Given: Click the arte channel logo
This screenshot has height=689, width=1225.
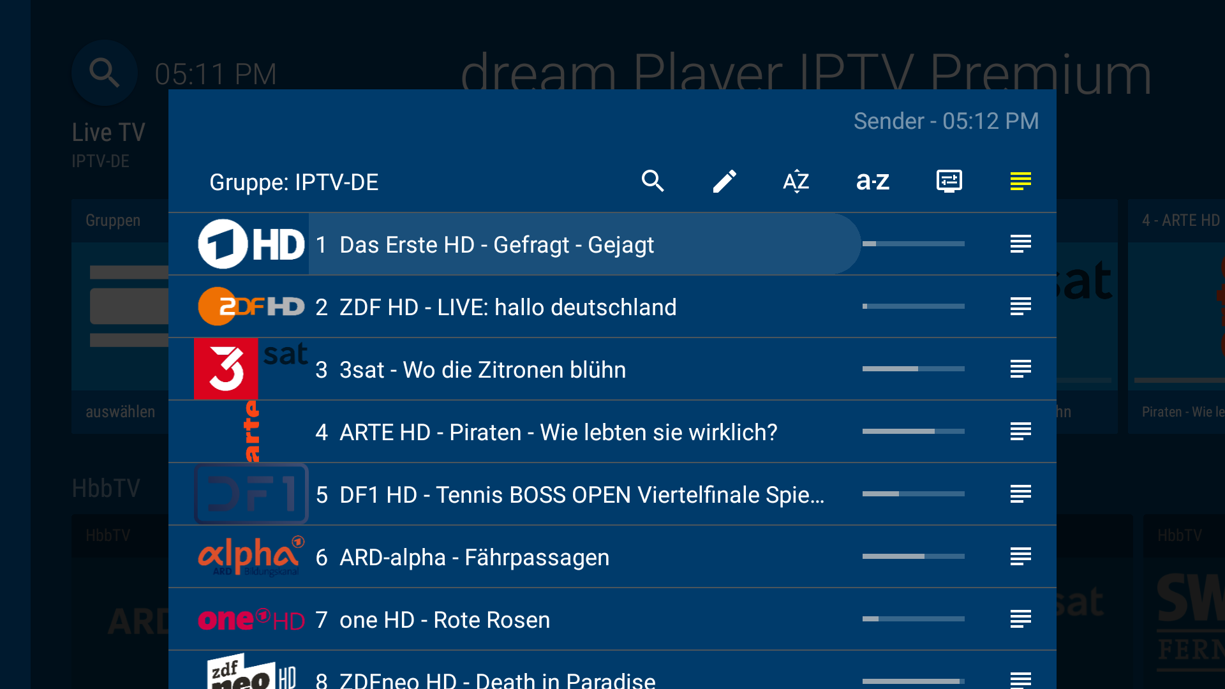Looking at the screenshot, I should click(x=253, y=431).
